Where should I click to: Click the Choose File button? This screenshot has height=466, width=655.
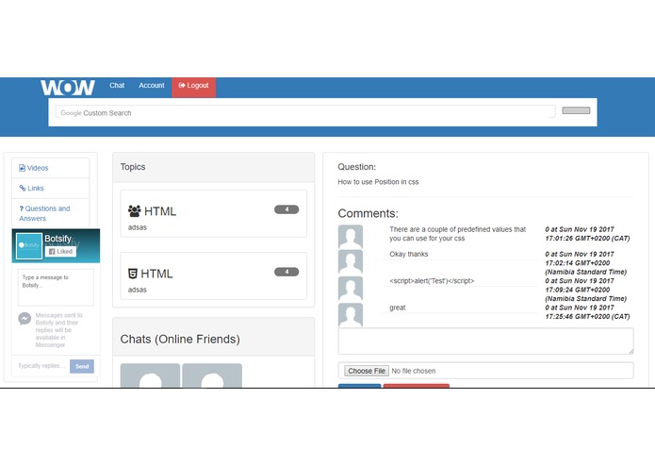pyautogui.click(x=367, y=371)
